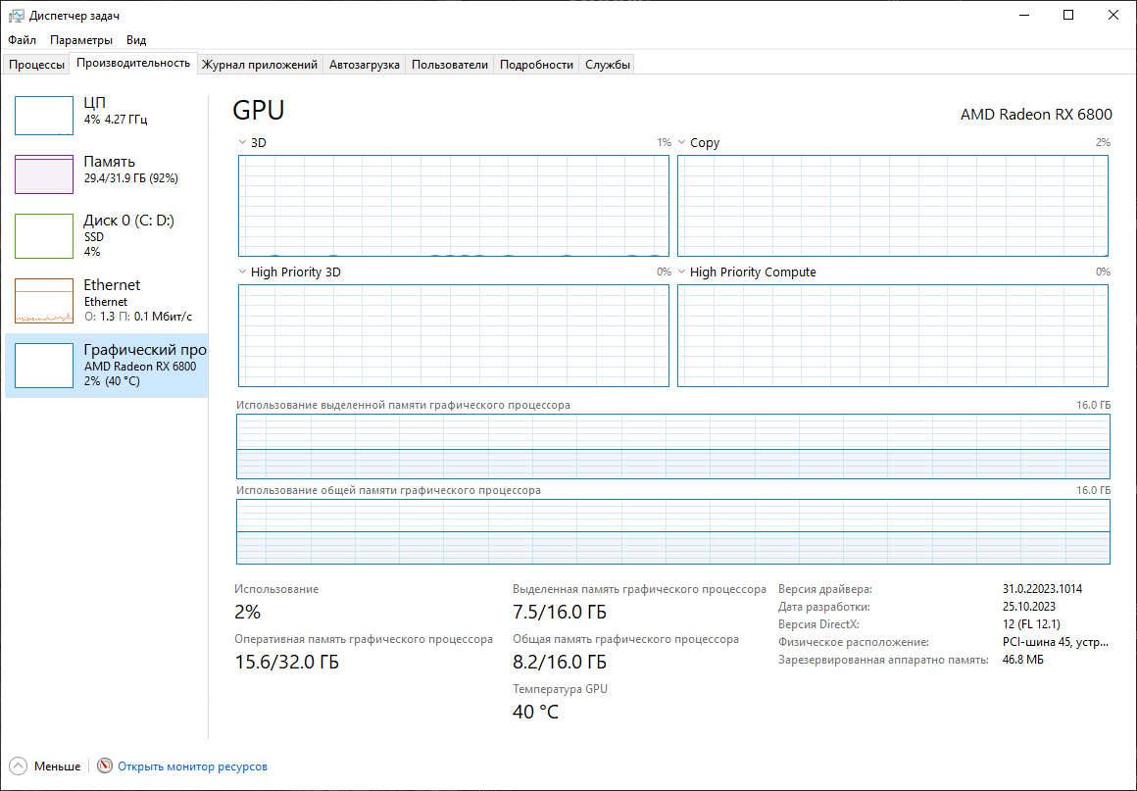
Task: Select the Disk 0 graph thumbnail
Action: (x=44, y=235)
